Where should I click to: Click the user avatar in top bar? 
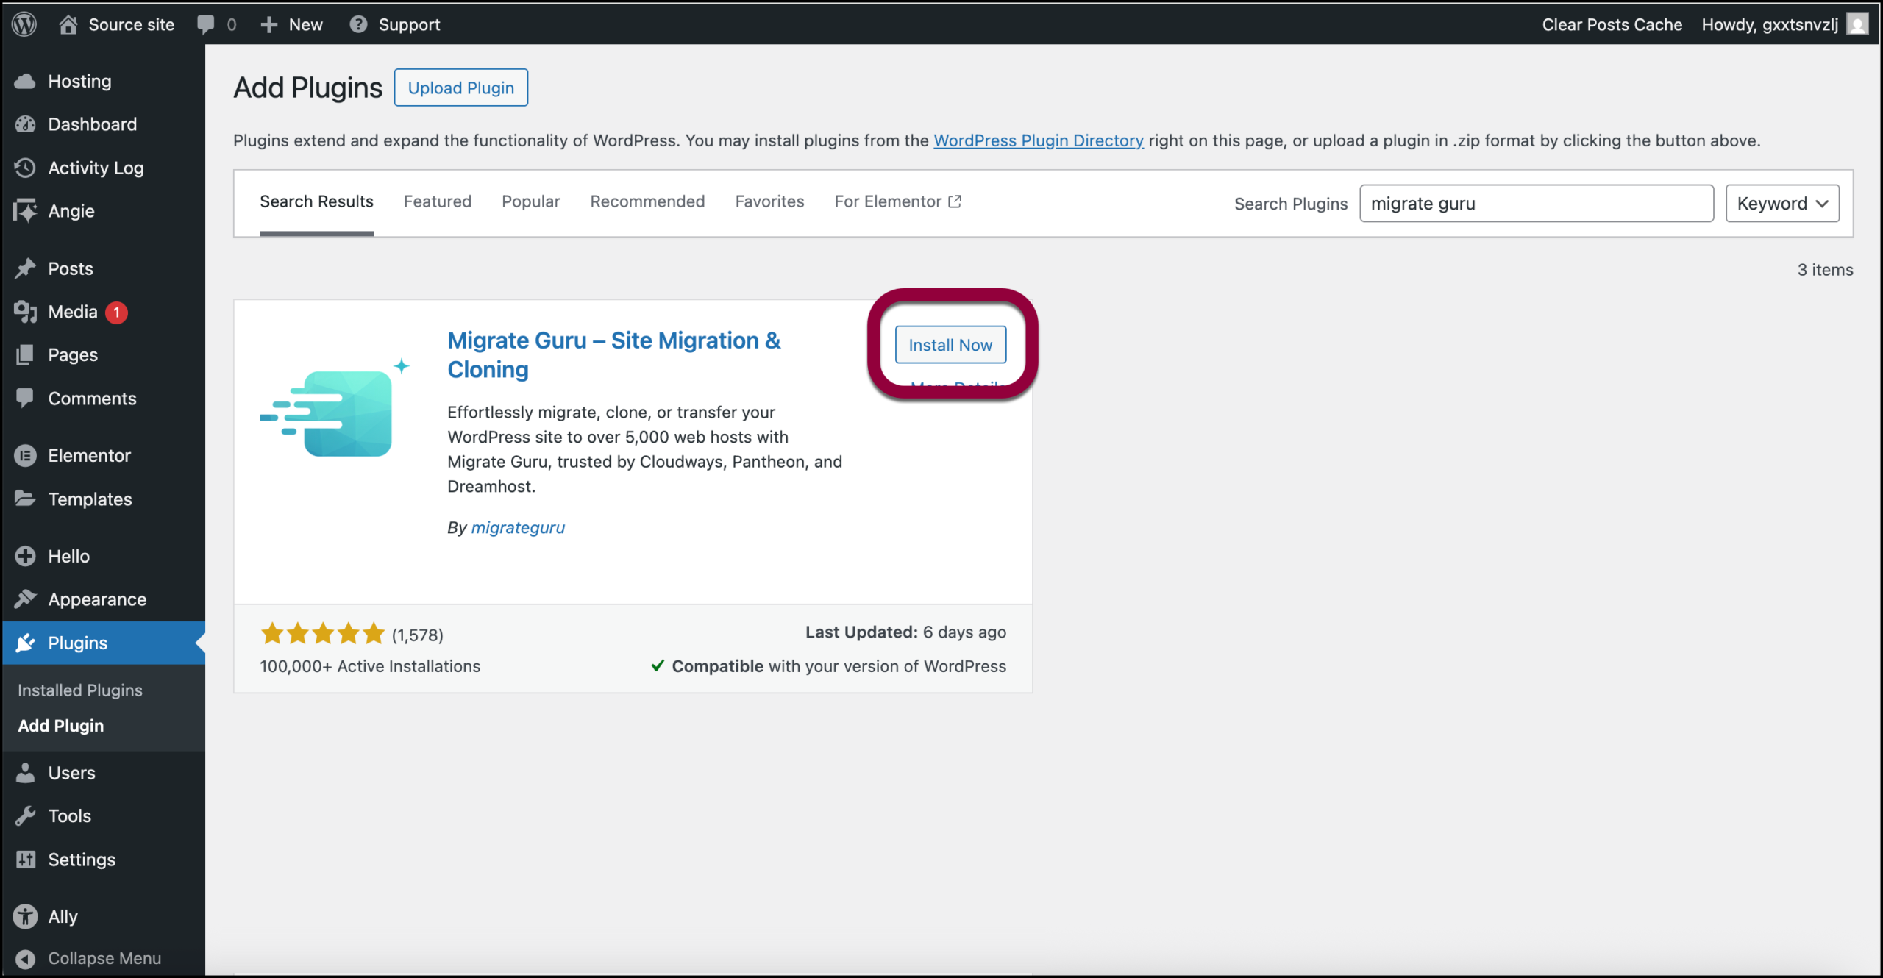(x=1857, y=24)
